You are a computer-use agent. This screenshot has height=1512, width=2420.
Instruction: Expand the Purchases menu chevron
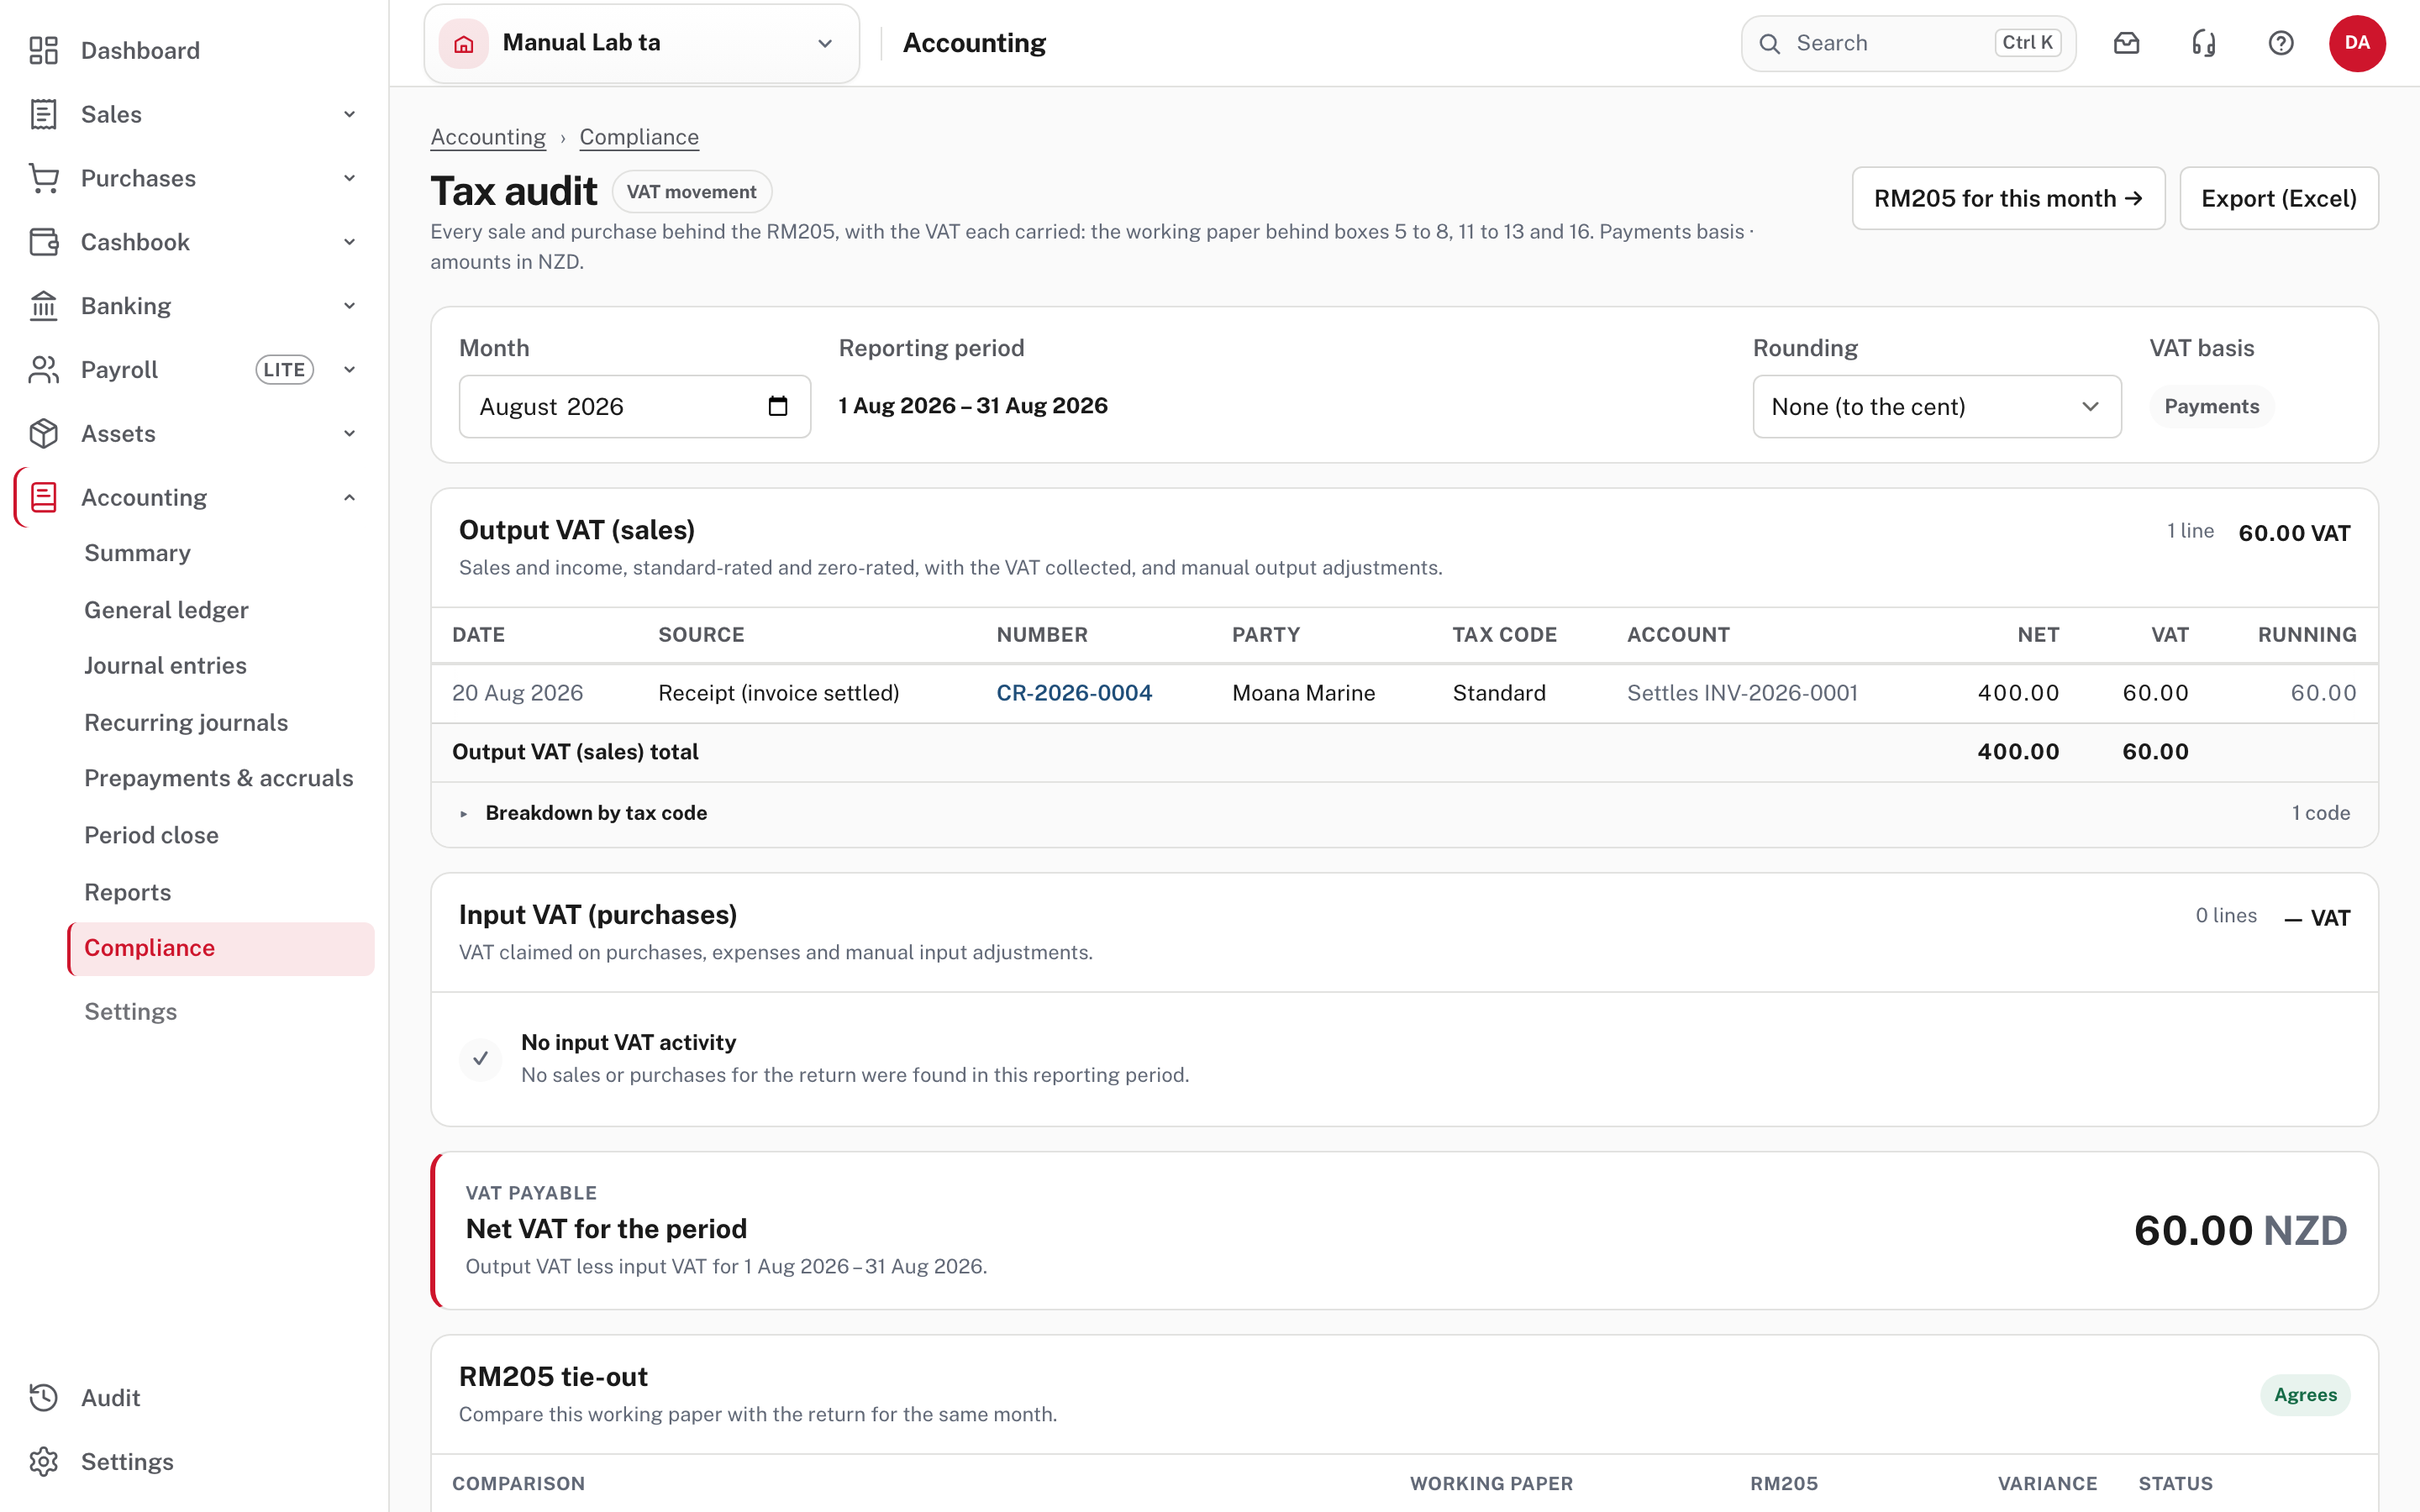click(x=349, y=178)
